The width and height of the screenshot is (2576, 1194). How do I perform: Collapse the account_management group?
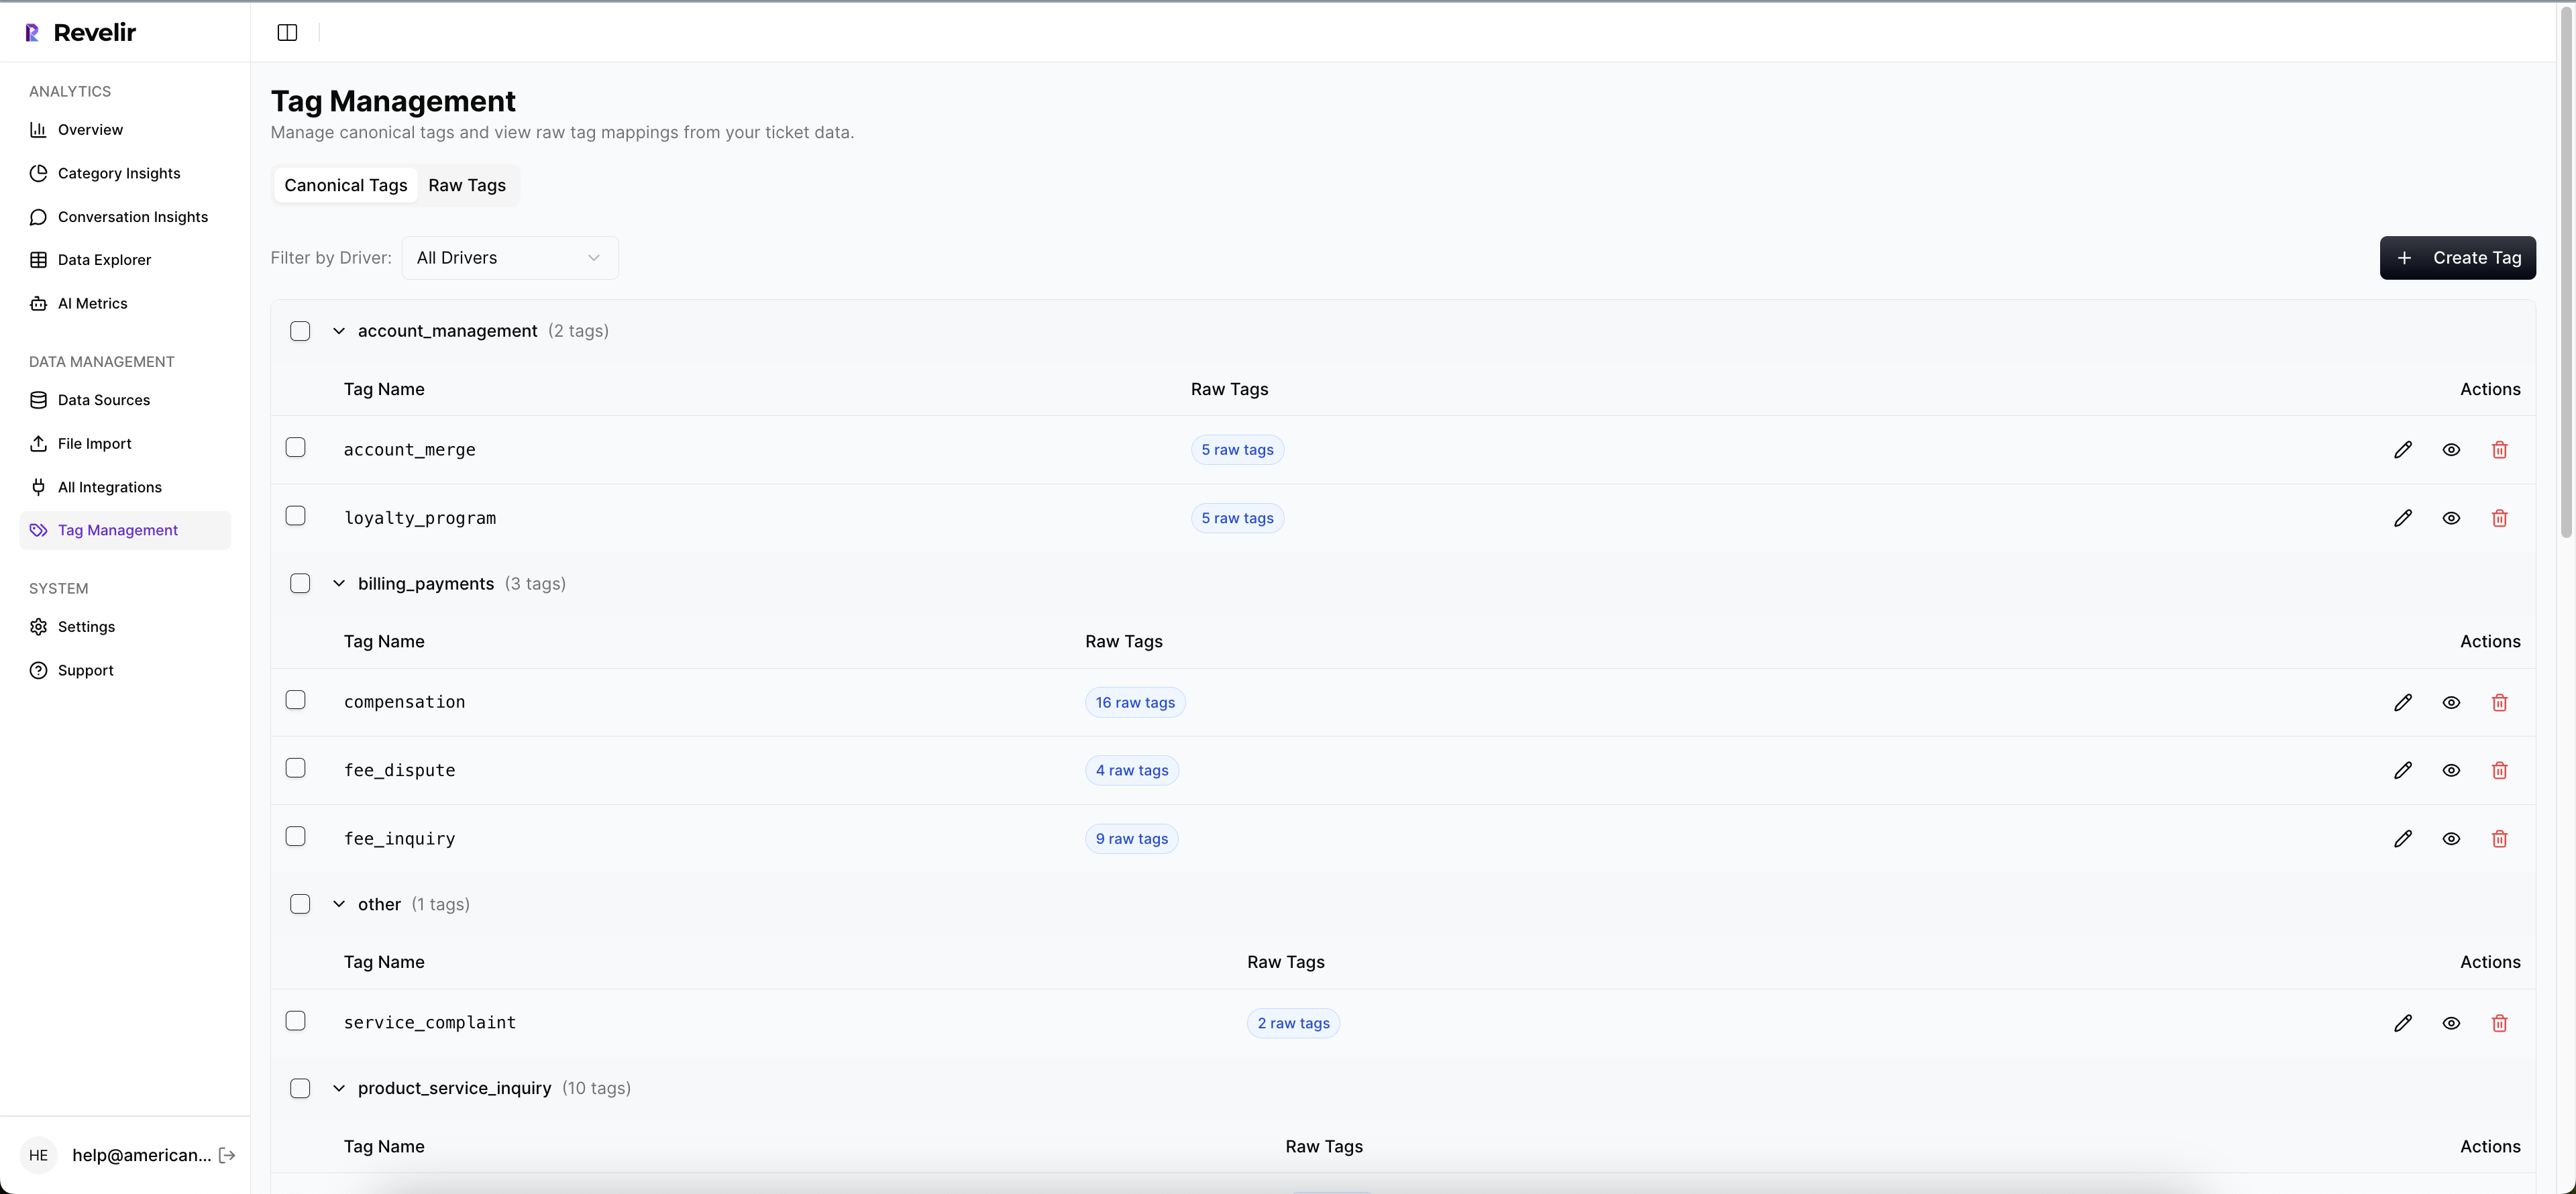[338, 331]
